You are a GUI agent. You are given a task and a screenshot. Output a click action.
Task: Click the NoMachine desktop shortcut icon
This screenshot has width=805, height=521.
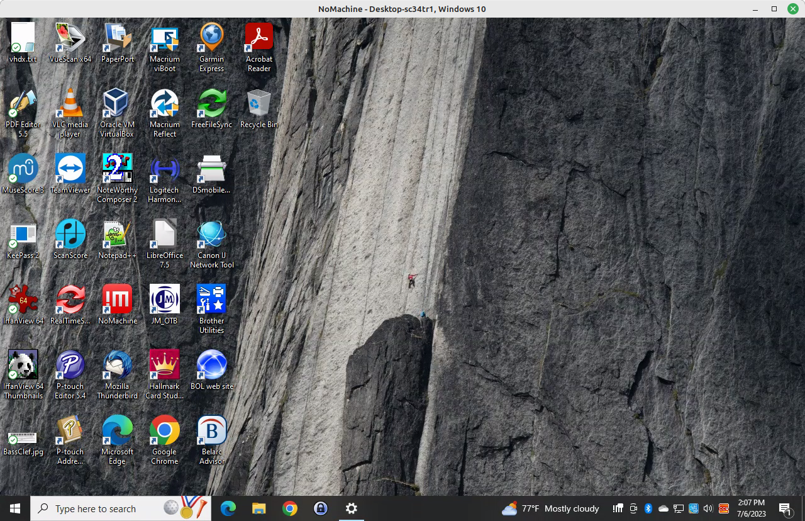(x=118, y=305)
